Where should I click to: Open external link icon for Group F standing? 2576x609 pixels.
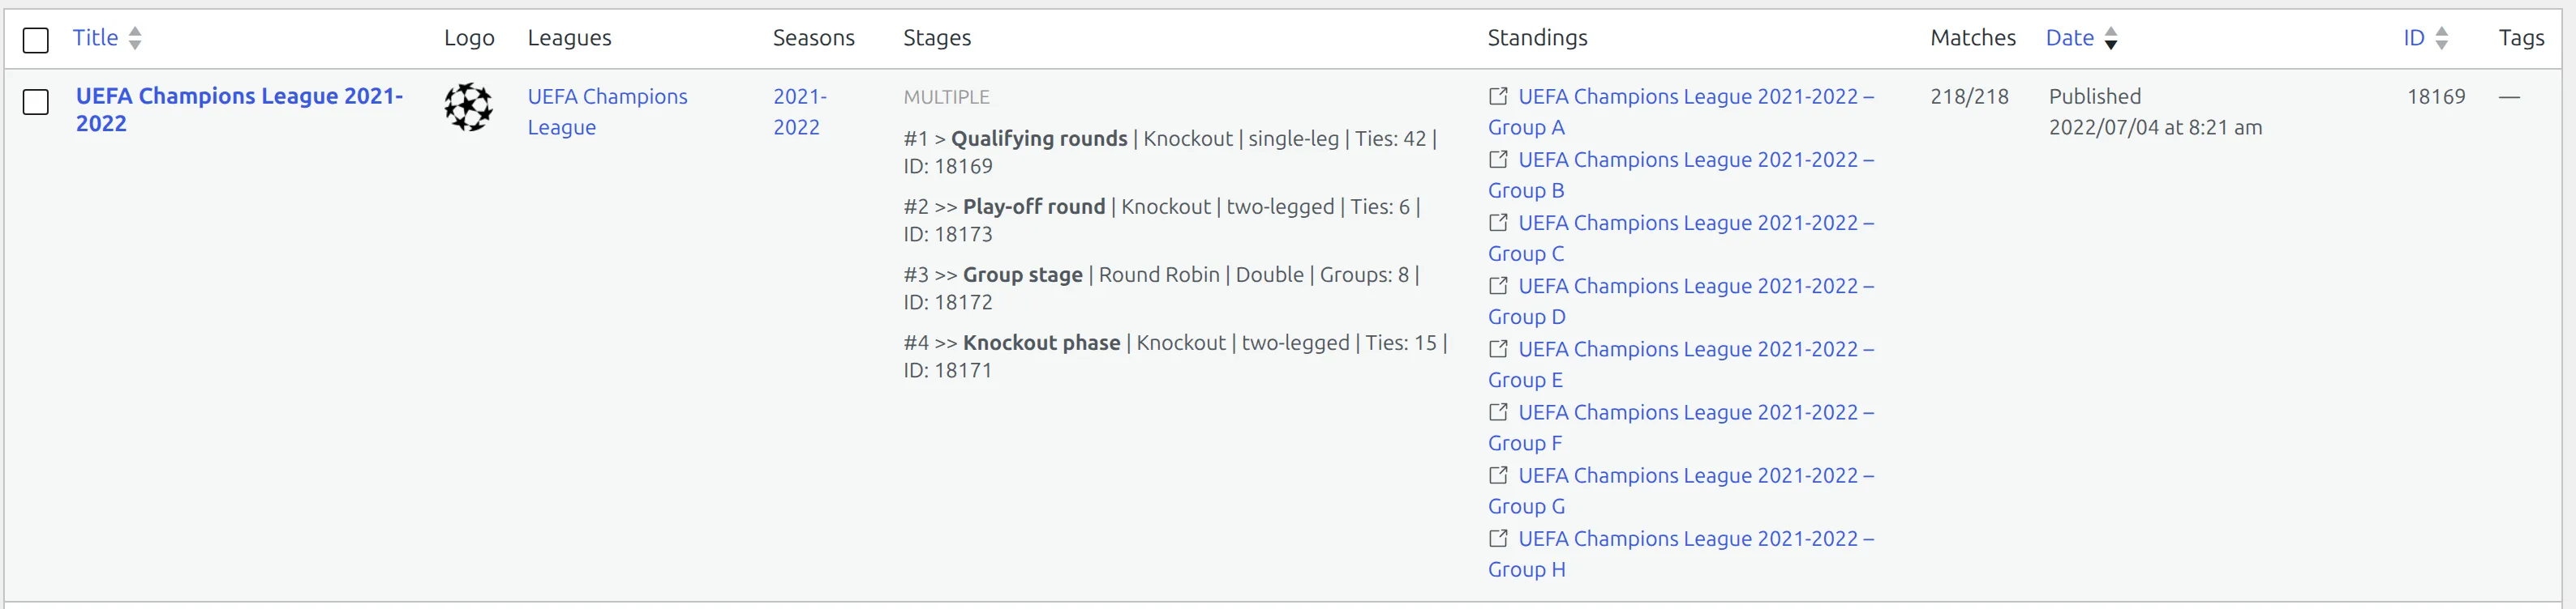pyautogui.click(x=1498, y=411)
